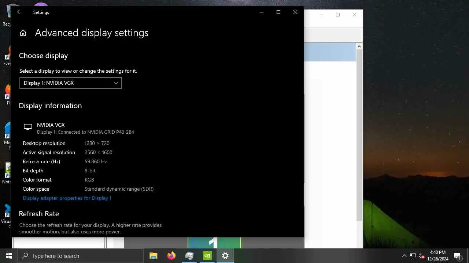Go back using the Settings back arrow
This screenshot has height=263, width=469.
coord(19,12)
